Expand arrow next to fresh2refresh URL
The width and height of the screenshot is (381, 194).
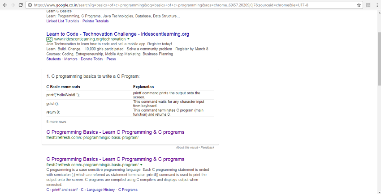pos(141,164)
